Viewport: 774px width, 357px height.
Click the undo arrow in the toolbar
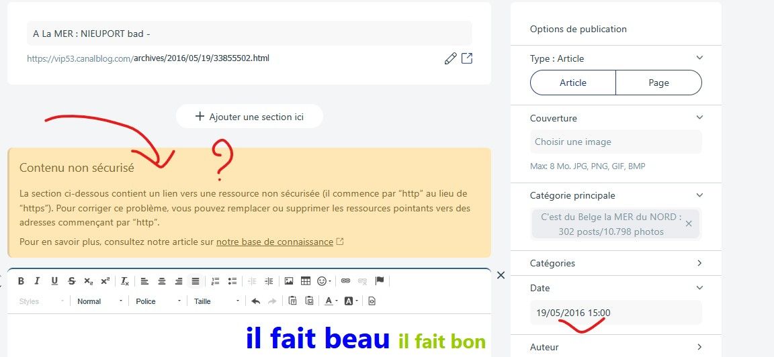point(255,301)
